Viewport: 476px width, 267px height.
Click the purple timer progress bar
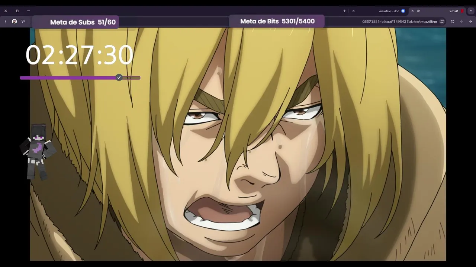[80, 78]
